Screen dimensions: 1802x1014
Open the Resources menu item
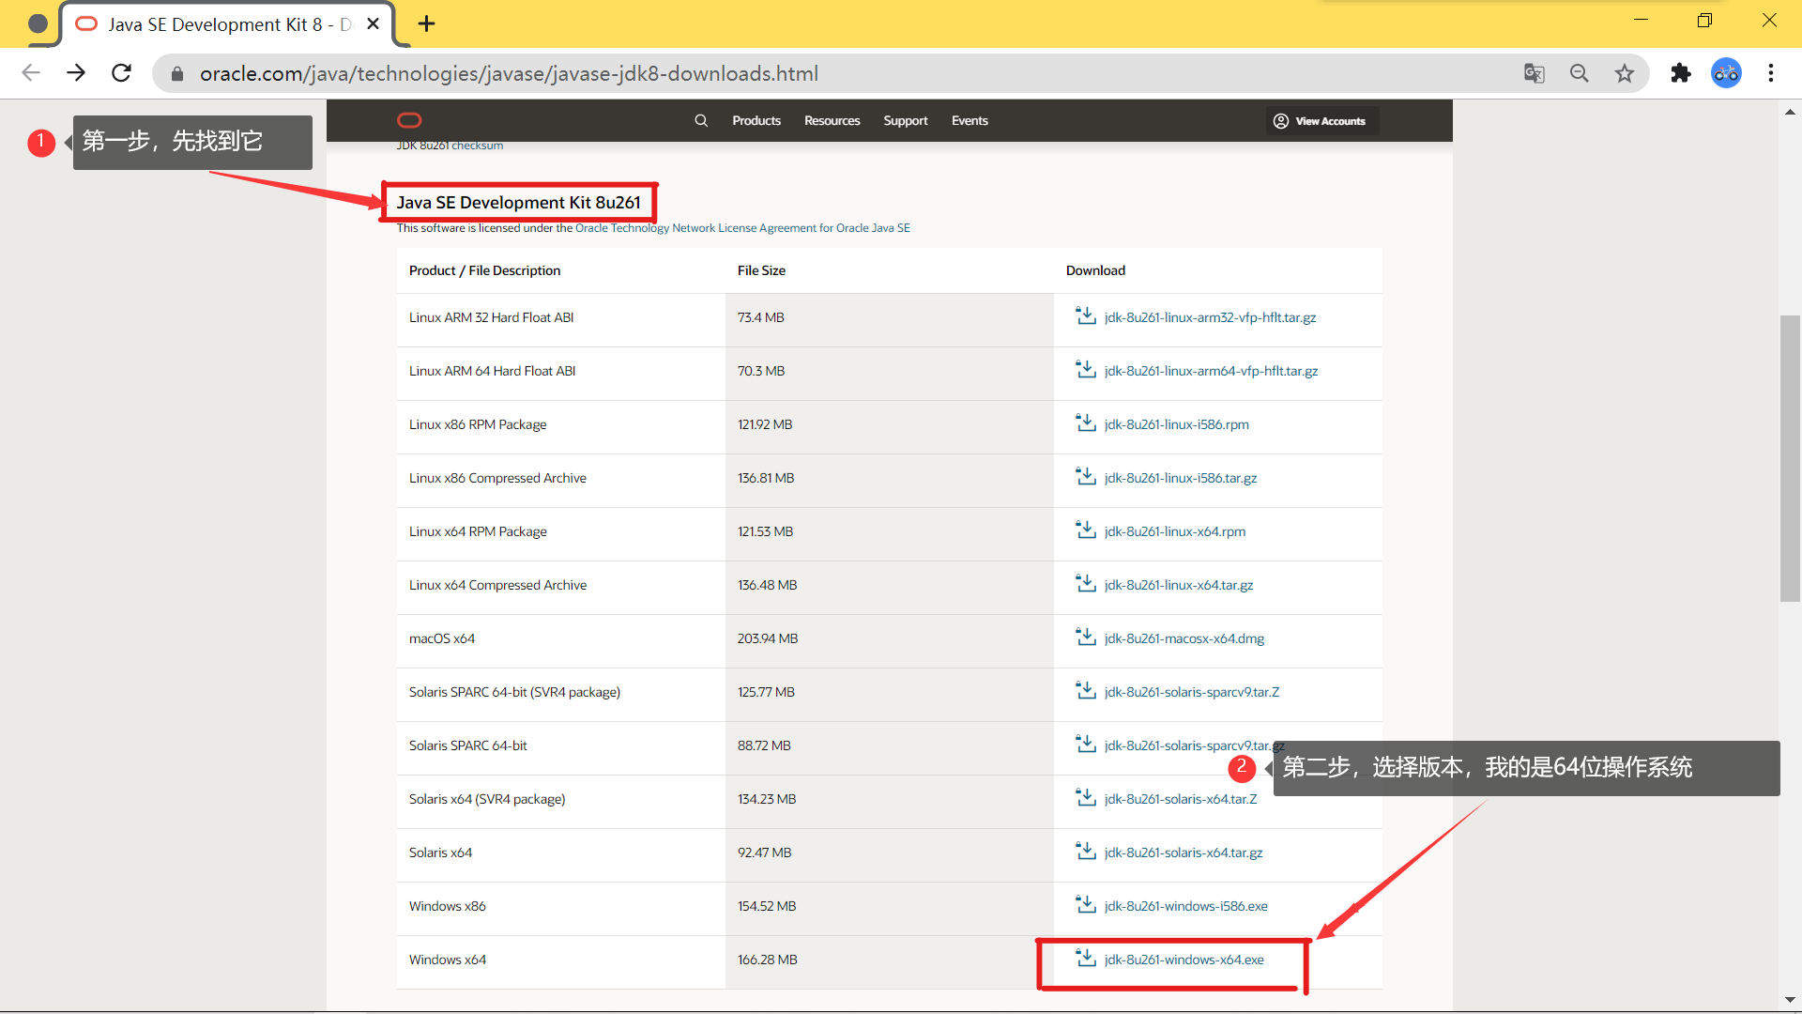tap(831, 120)
